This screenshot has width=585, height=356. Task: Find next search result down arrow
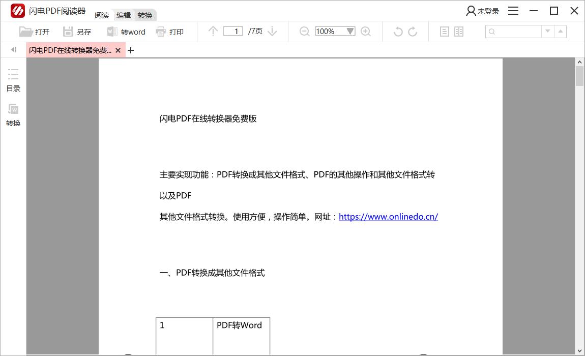(548, 32)
